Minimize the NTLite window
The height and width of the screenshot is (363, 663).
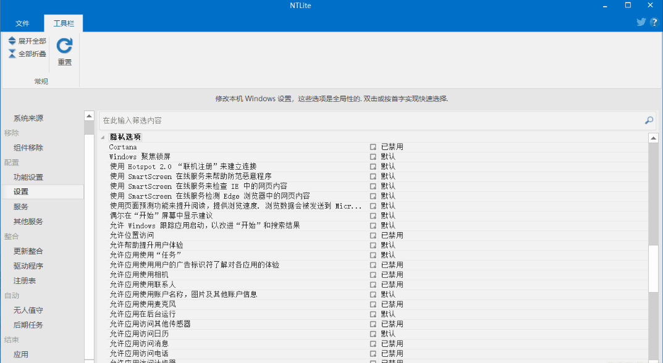(x=605, y=6)
